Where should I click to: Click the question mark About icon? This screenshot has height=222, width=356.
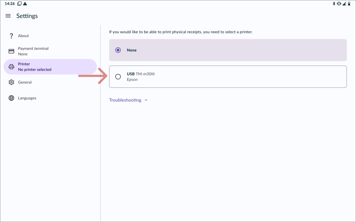coord(11,36)
